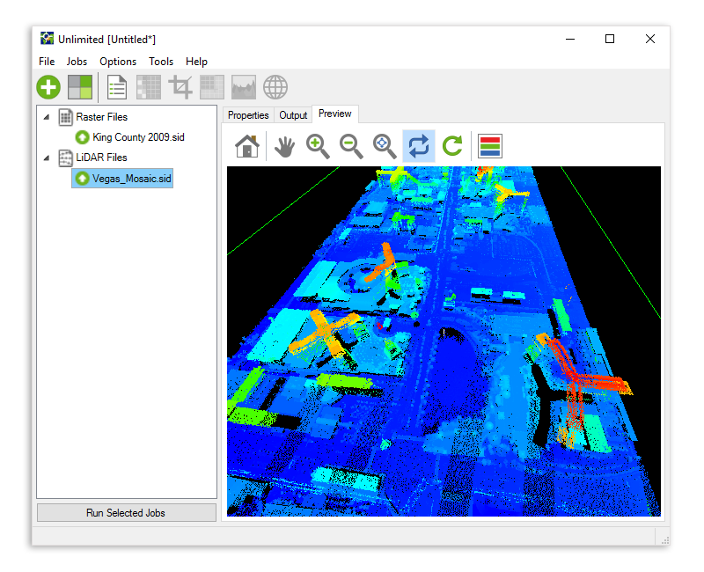The width and height of the screenshot is (704, 572).
Task: Click the crop tool icon
Action: coord(180,87)
